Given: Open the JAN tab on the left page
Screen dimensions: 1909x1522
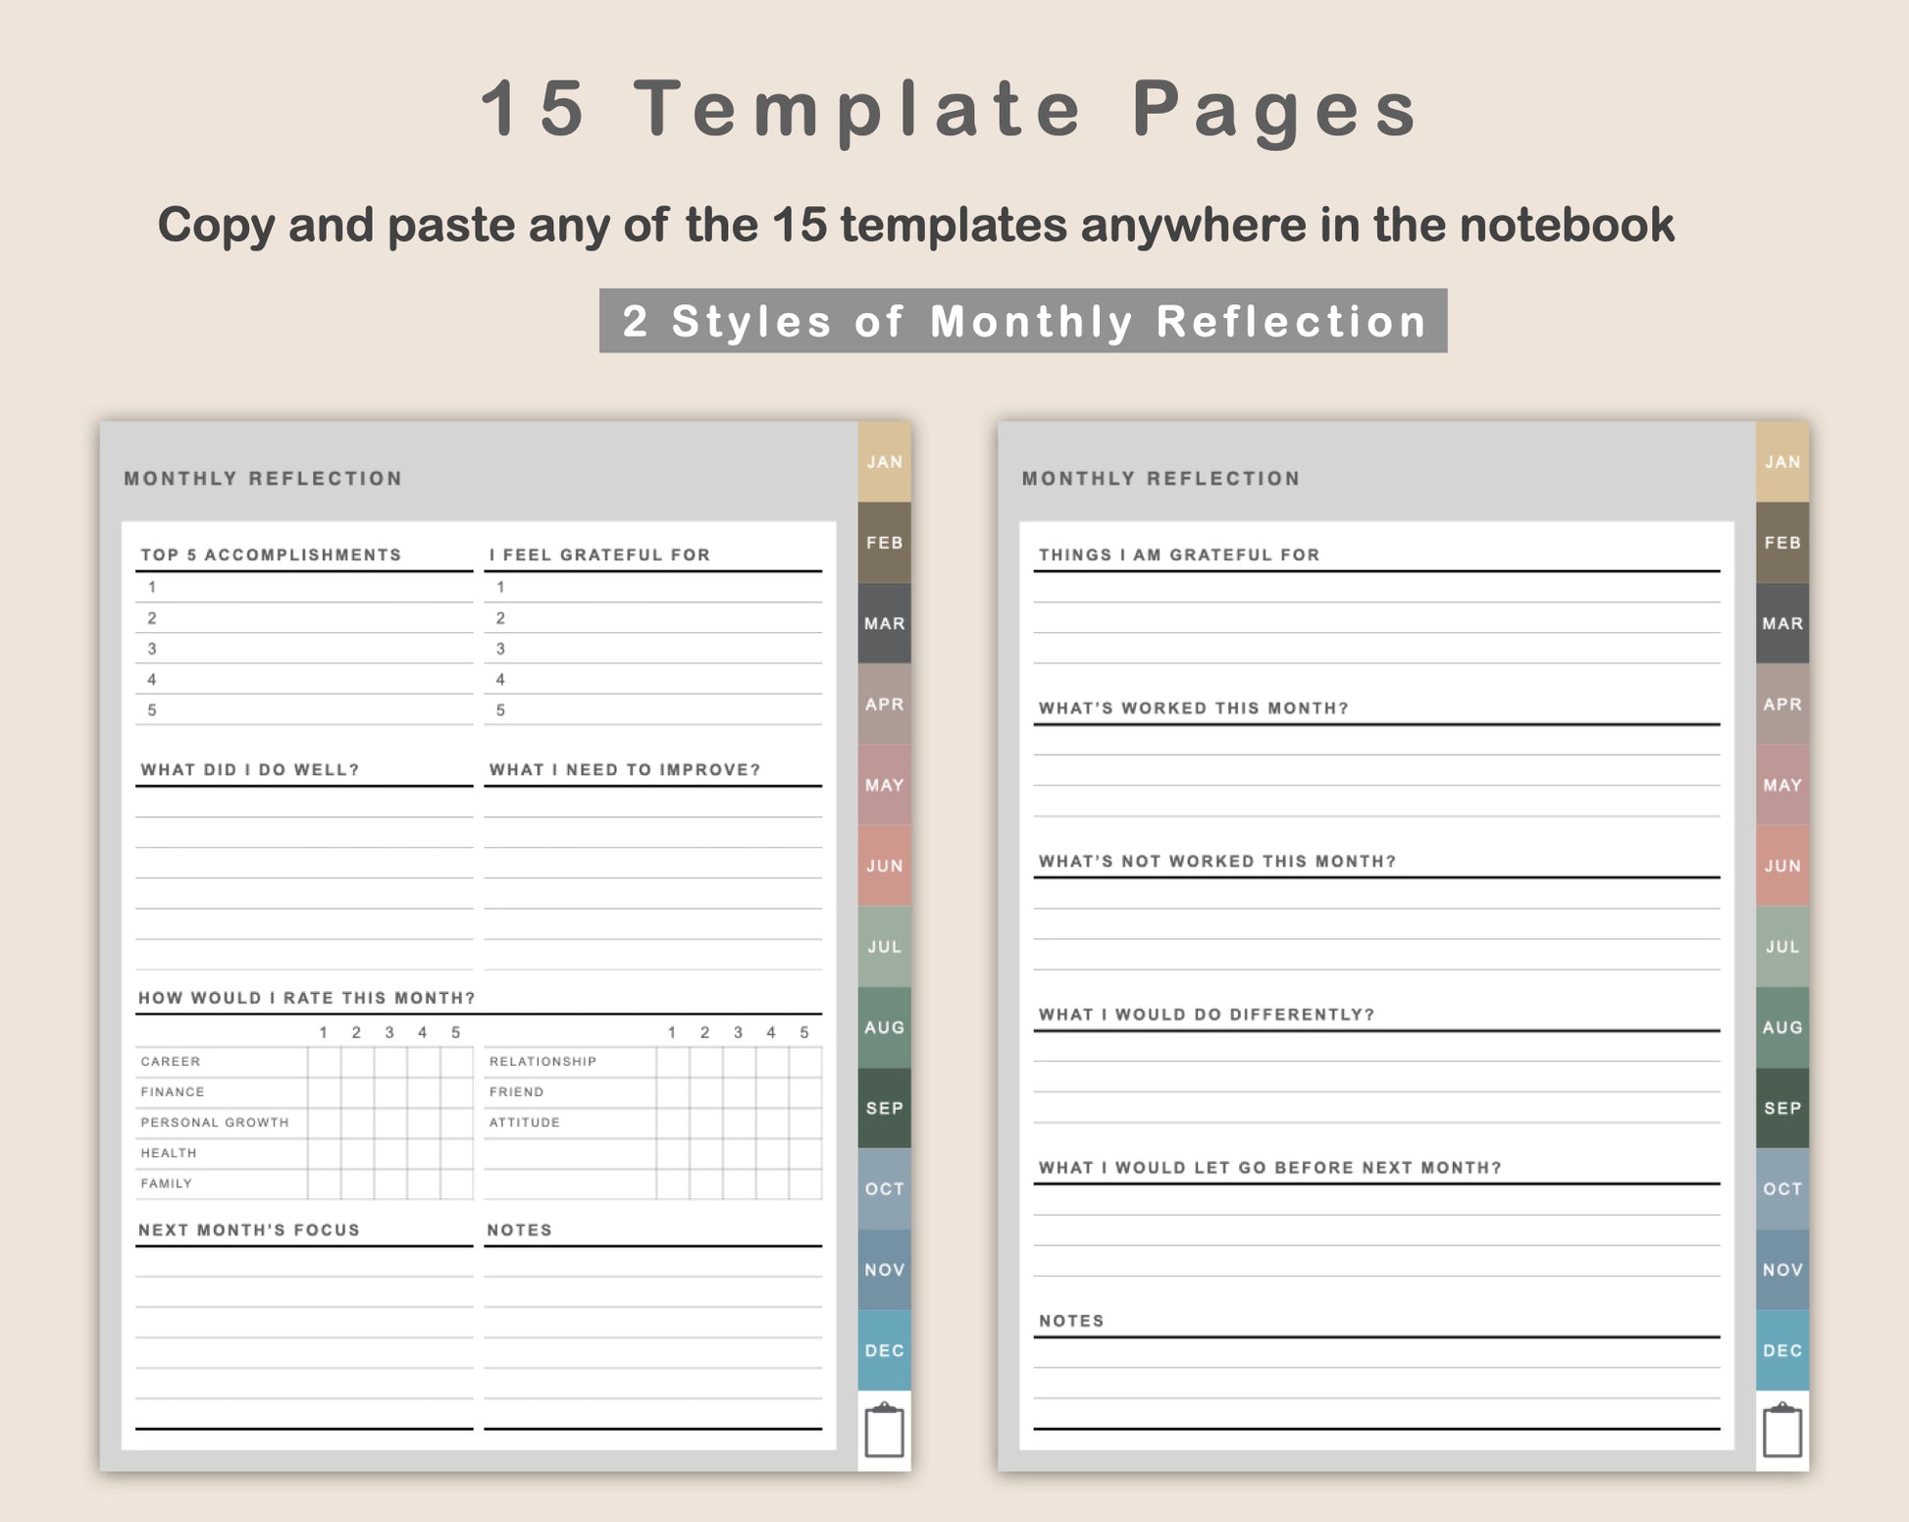Looking at the screenshot, I should (x=884, y=462).
